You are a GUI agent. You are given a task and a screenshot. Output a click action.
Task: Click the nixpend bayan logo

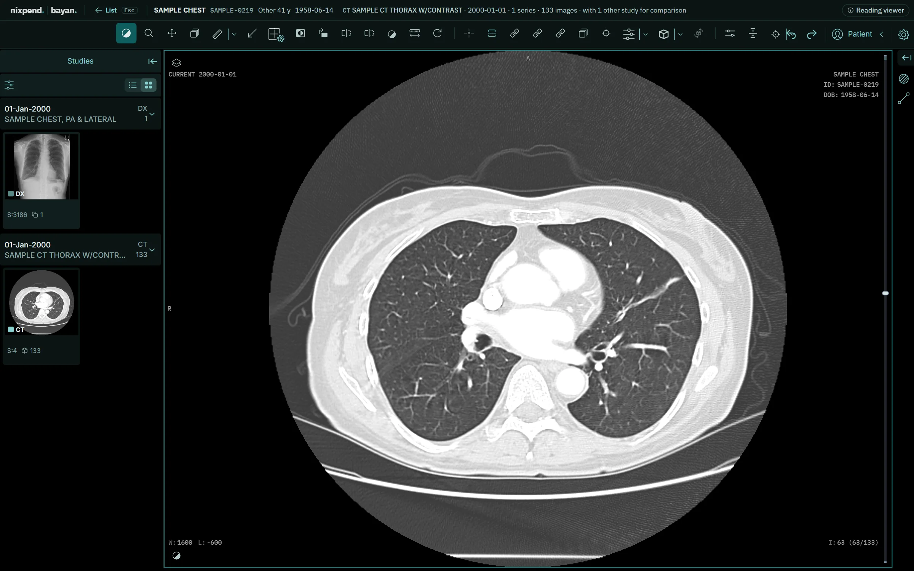pyautogui.click(x=43, y=10)
